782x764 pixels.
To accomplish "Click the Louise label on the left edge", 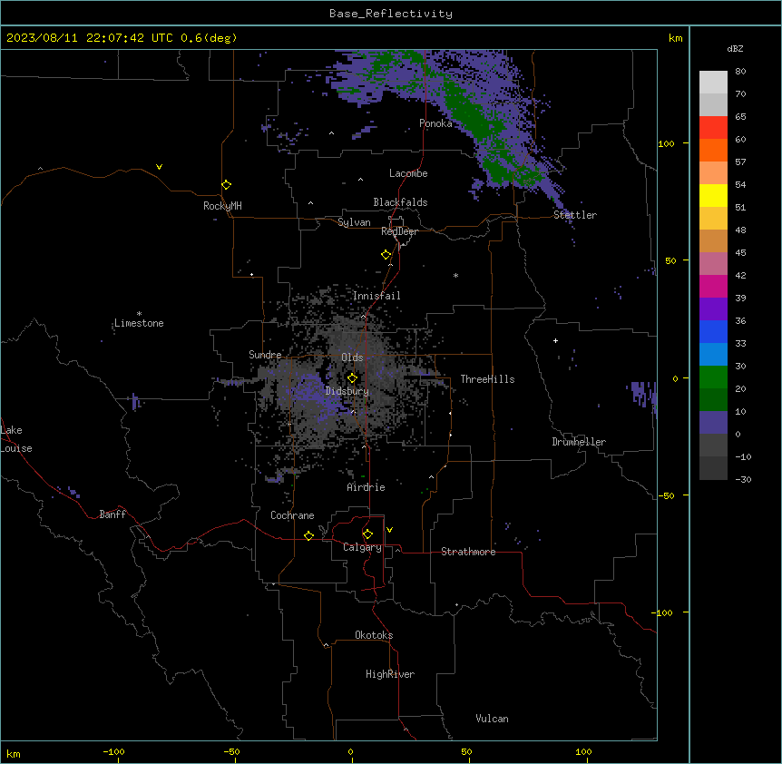I will (x=16, y=448).
